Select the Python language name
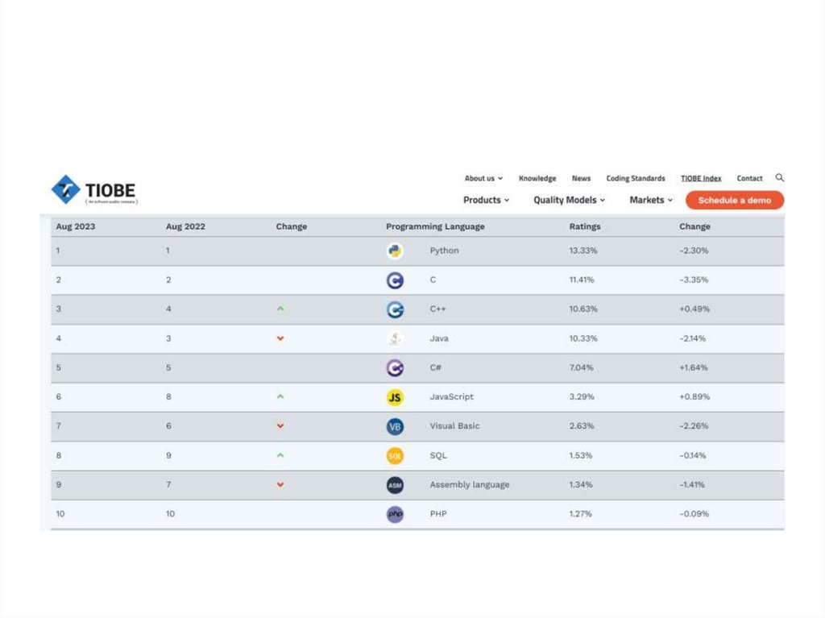Image resolution: width=825 pixels, height=618 pixels. [444, 251]
